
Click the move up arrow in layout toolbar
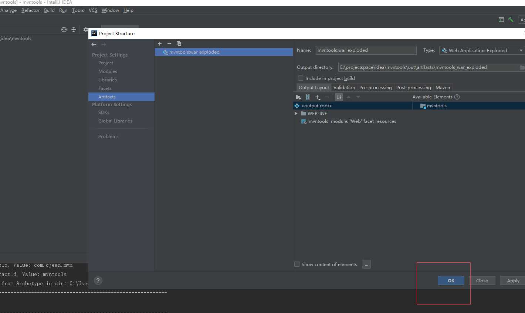pyautogui.click(x=349, y=97)
